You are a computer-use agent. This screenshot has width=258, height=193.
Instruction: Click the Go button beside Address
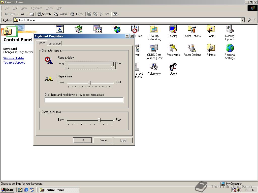coord(251,20)
